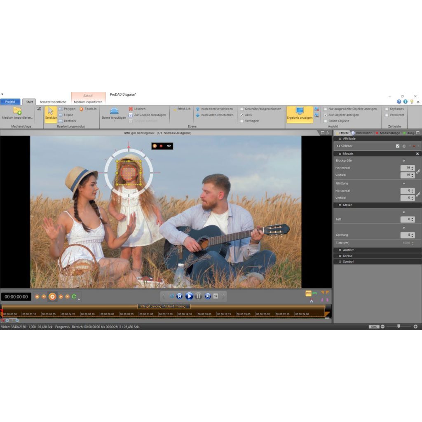Click the green refresh tracking icon
This screenshot has height=422, width=422.
click(74, 296)
